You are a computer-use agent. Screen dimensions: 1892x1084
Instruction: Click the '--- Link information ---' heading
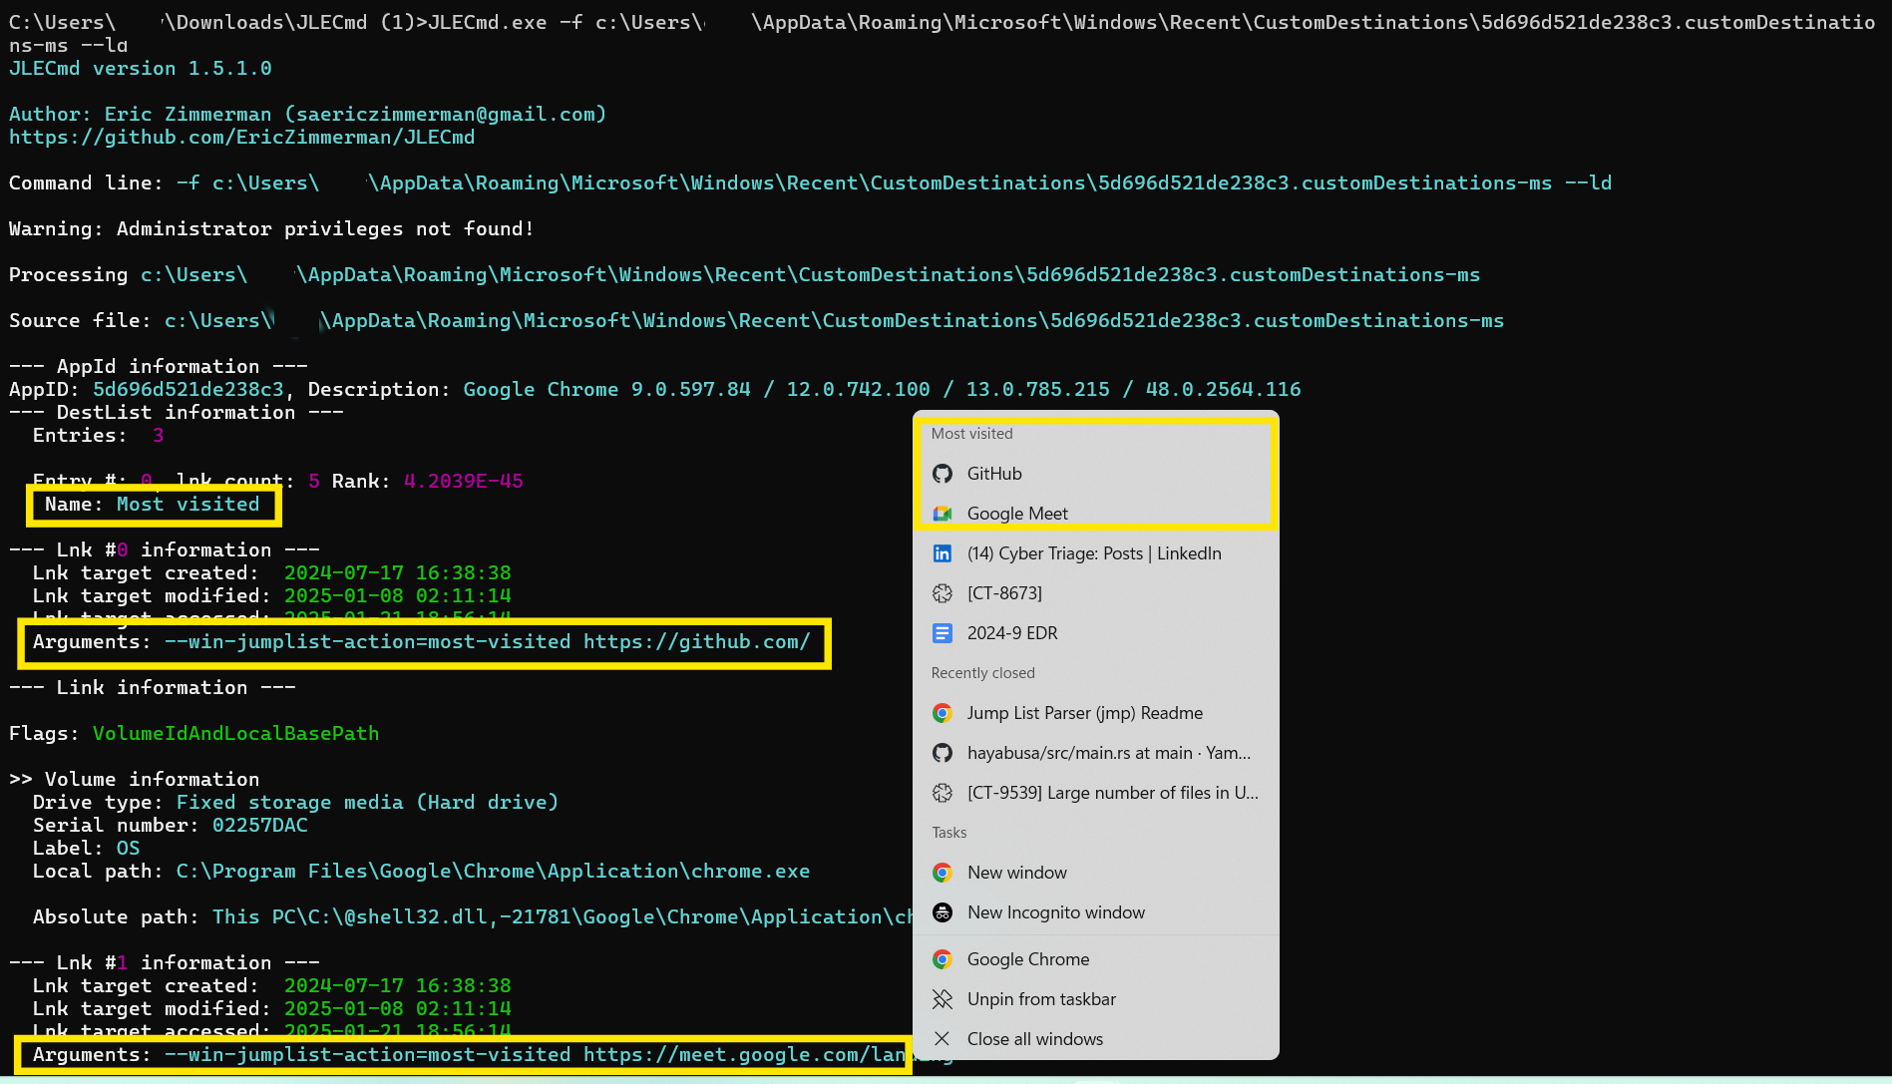pyautogui.click(x=153, y=687)
